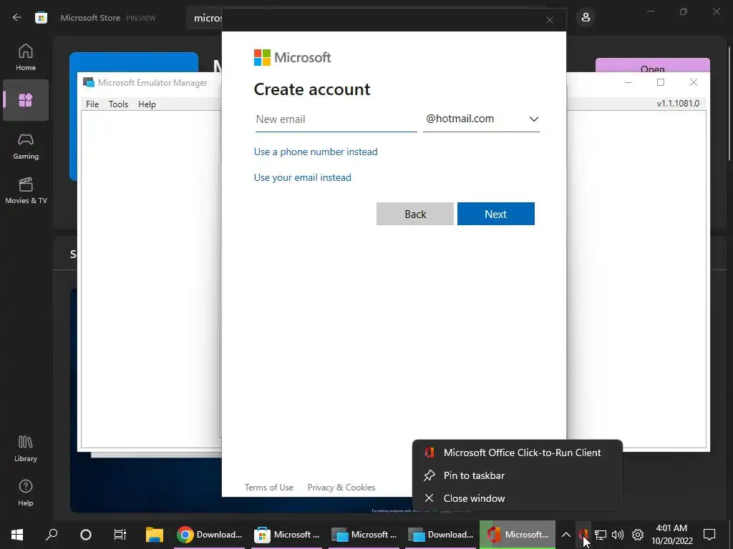The width and height of the screenshot is (733, 549).
Task: Click Use a phone number instead
Action: pos(316,152)
